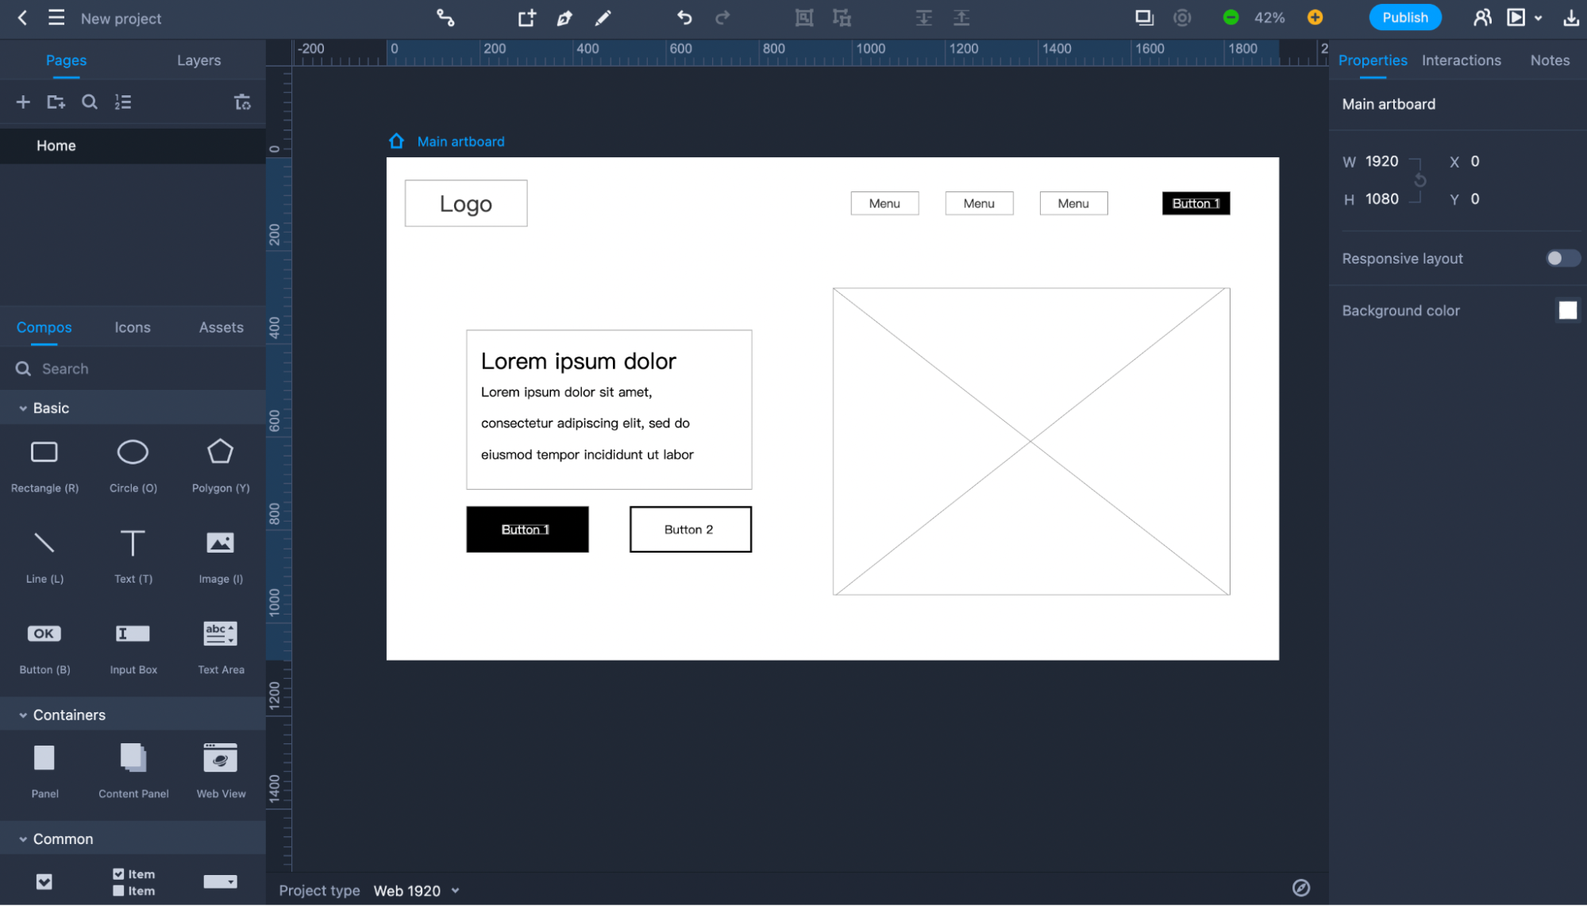Switch to the Interactions tab
The height and width of the screenshot is (906, 1587).
1461,60
